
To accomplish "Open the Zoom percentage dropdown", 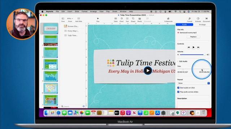I will point(70,19).
